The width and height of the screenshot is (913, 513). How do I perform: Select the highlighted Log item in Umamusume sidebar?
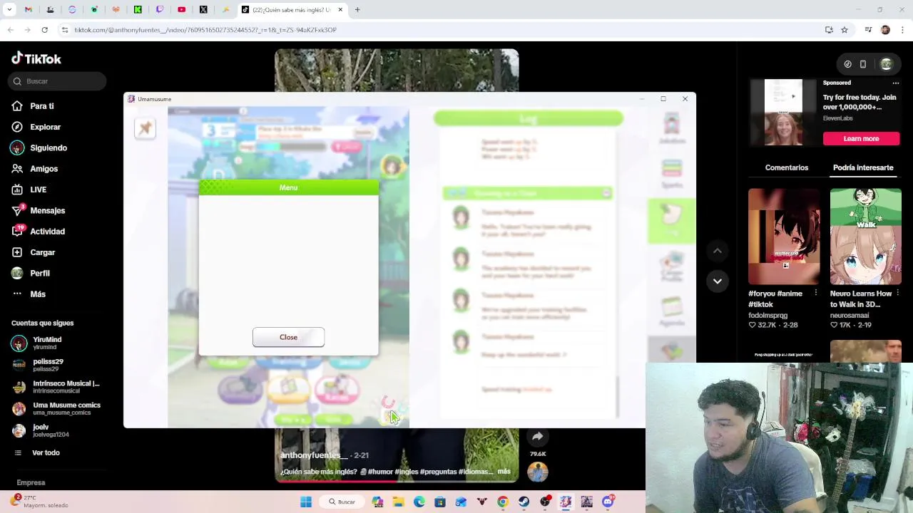coord(671,221)
